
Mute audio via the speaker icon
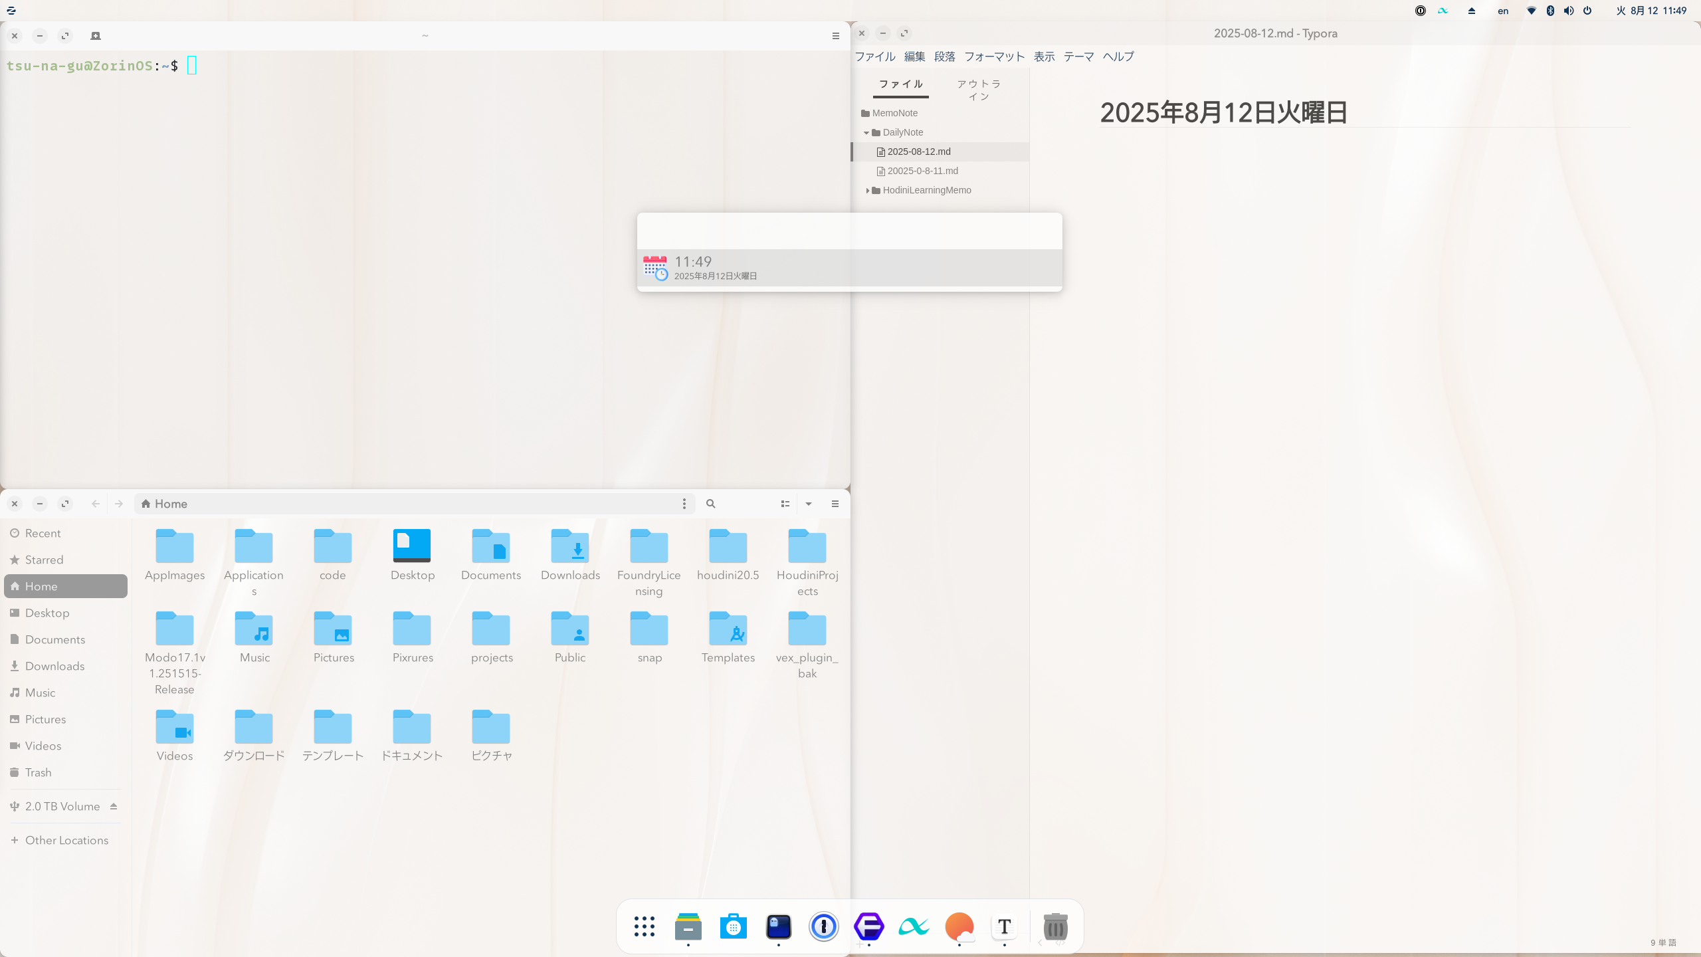pyautogui.click(x=1568, y=10)
